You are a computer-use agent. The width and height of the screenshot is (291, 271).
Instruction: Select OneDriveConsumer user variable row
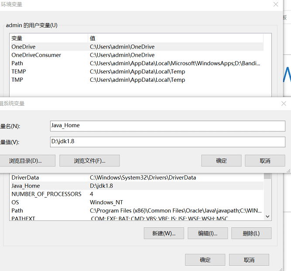point(137,55)
